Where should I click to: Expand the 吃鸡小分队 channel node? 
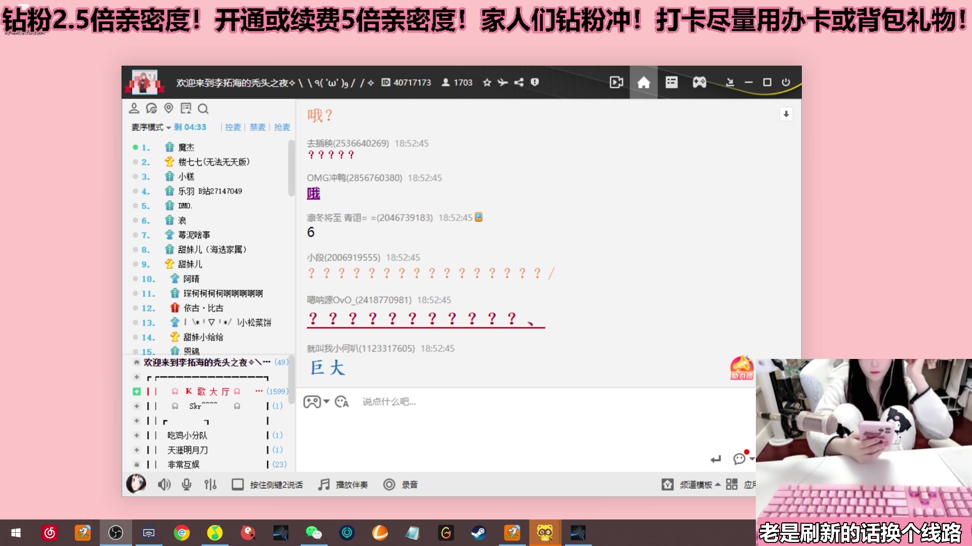click(x=137, y=435)
